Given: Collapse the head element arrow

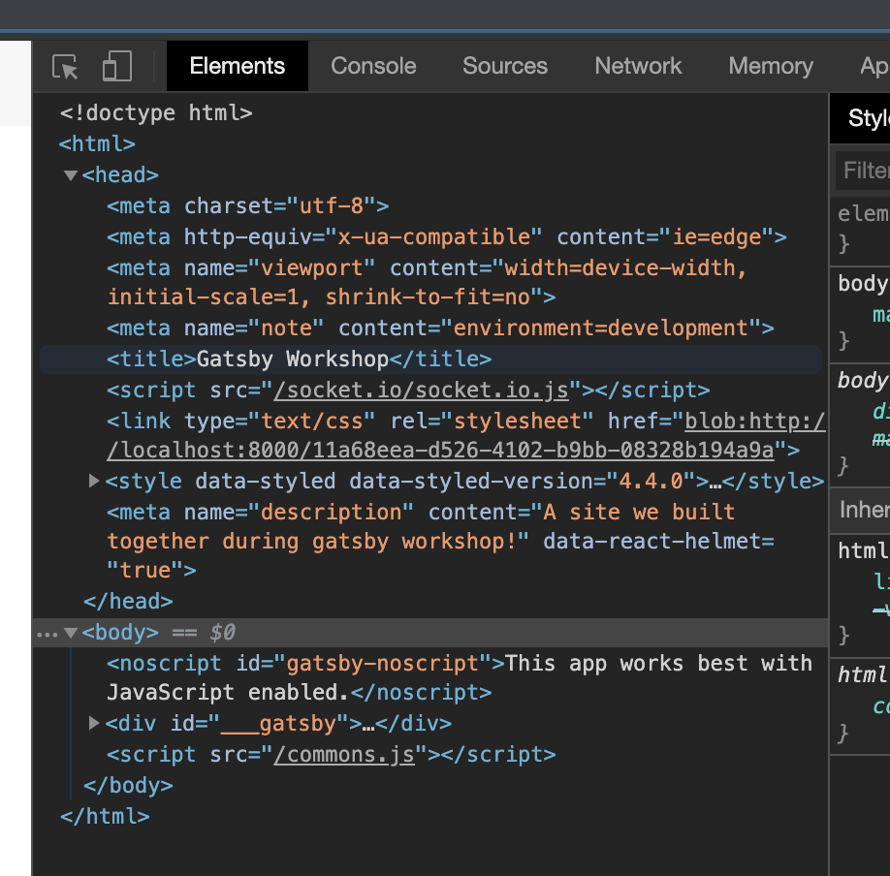Looking at the screenshot, I should (71, 175).
